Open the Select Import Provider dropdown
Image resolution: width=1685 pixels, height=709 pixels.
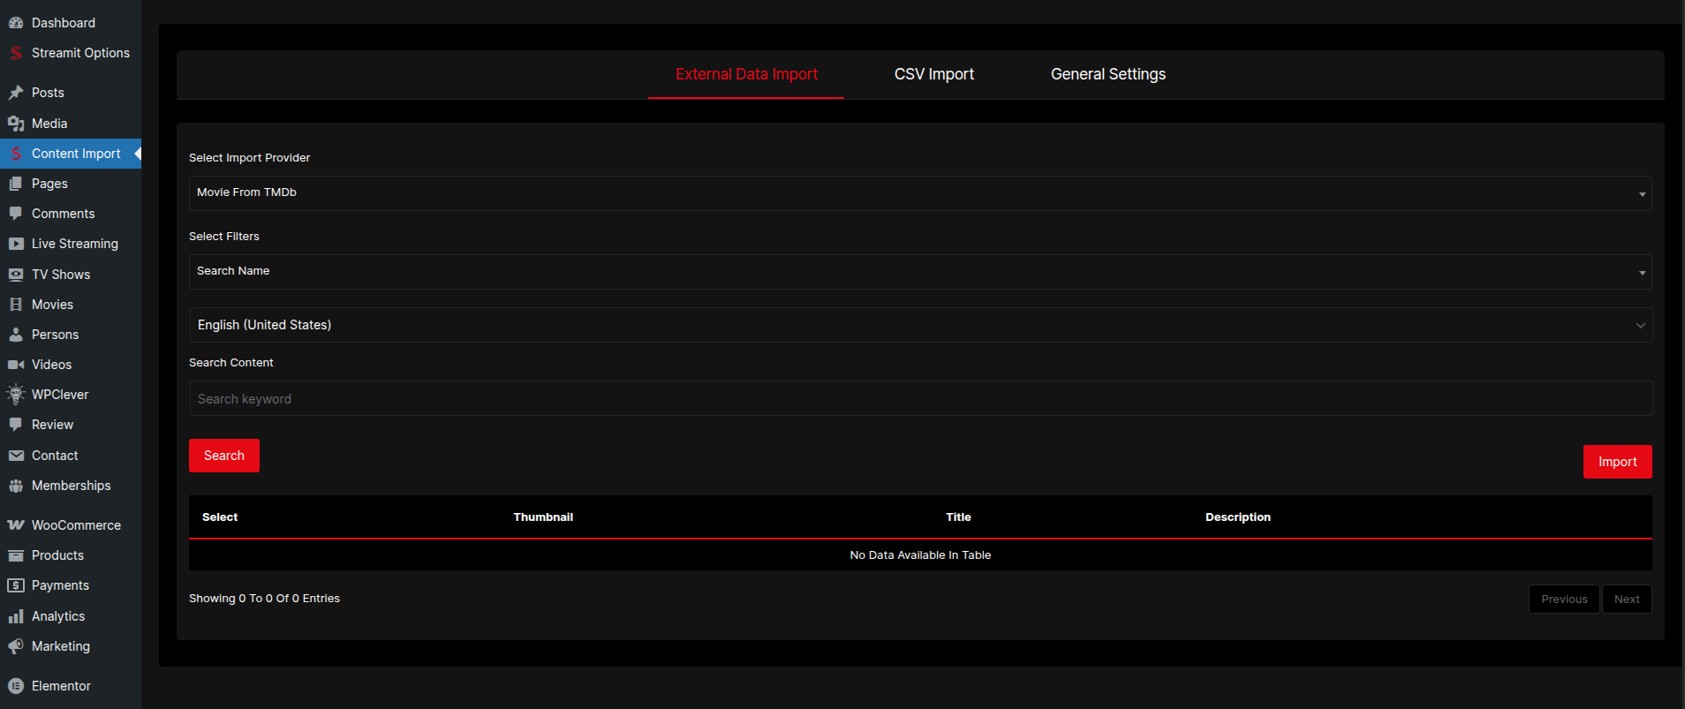tap(919, 193)
